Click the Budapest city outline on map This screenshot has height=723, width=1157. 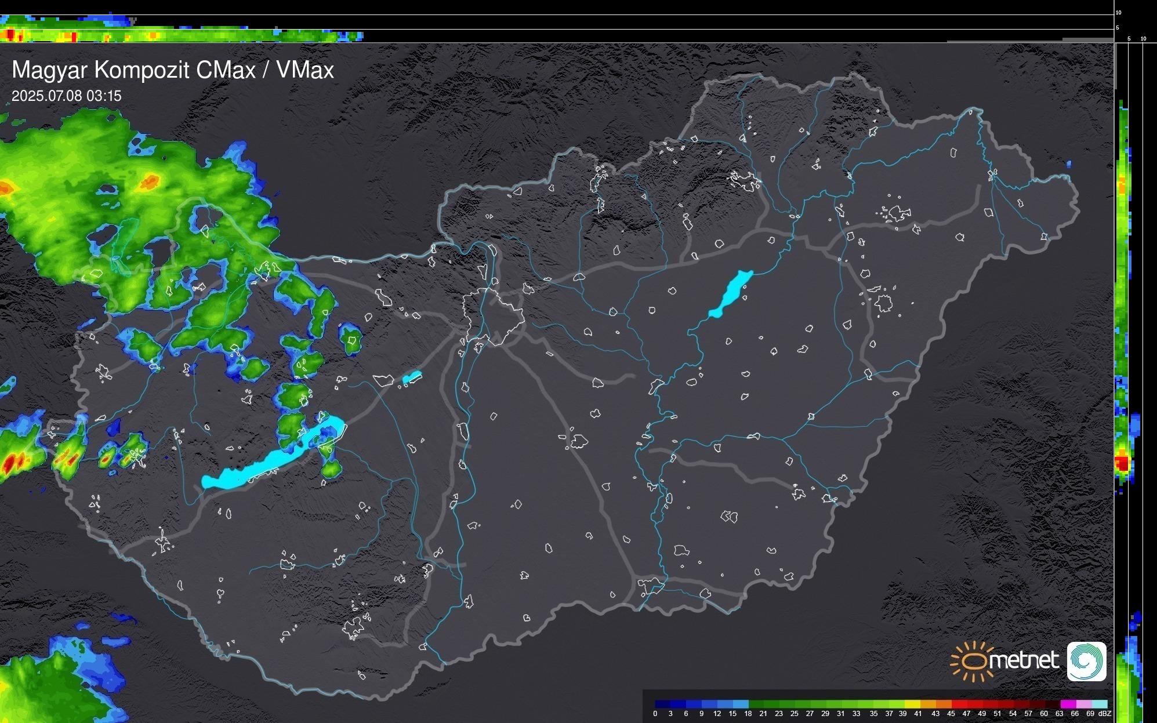tap(493, 316)
